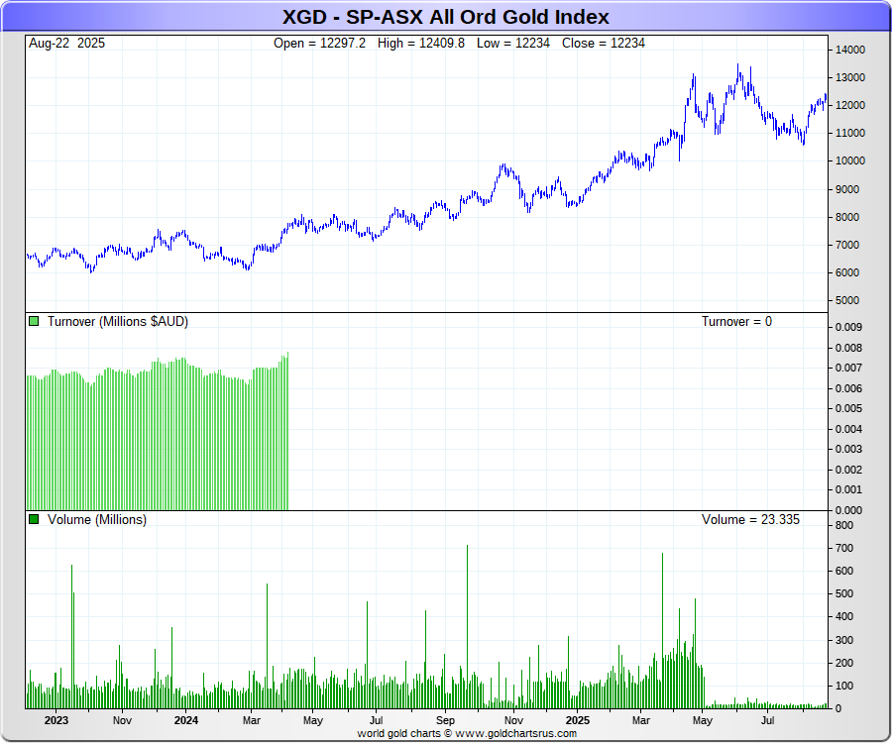Click the 10000 price axis label

coord(850,160)
